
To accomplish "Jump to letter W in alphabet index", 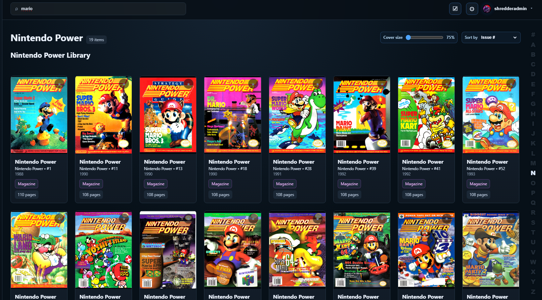I will 533,262.
